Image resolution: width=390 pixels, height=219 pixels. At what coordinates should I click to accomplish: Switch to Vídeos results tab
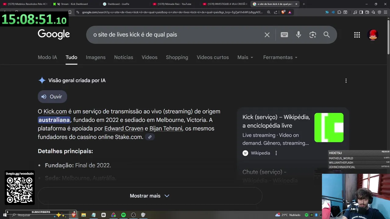pos(149,57)
